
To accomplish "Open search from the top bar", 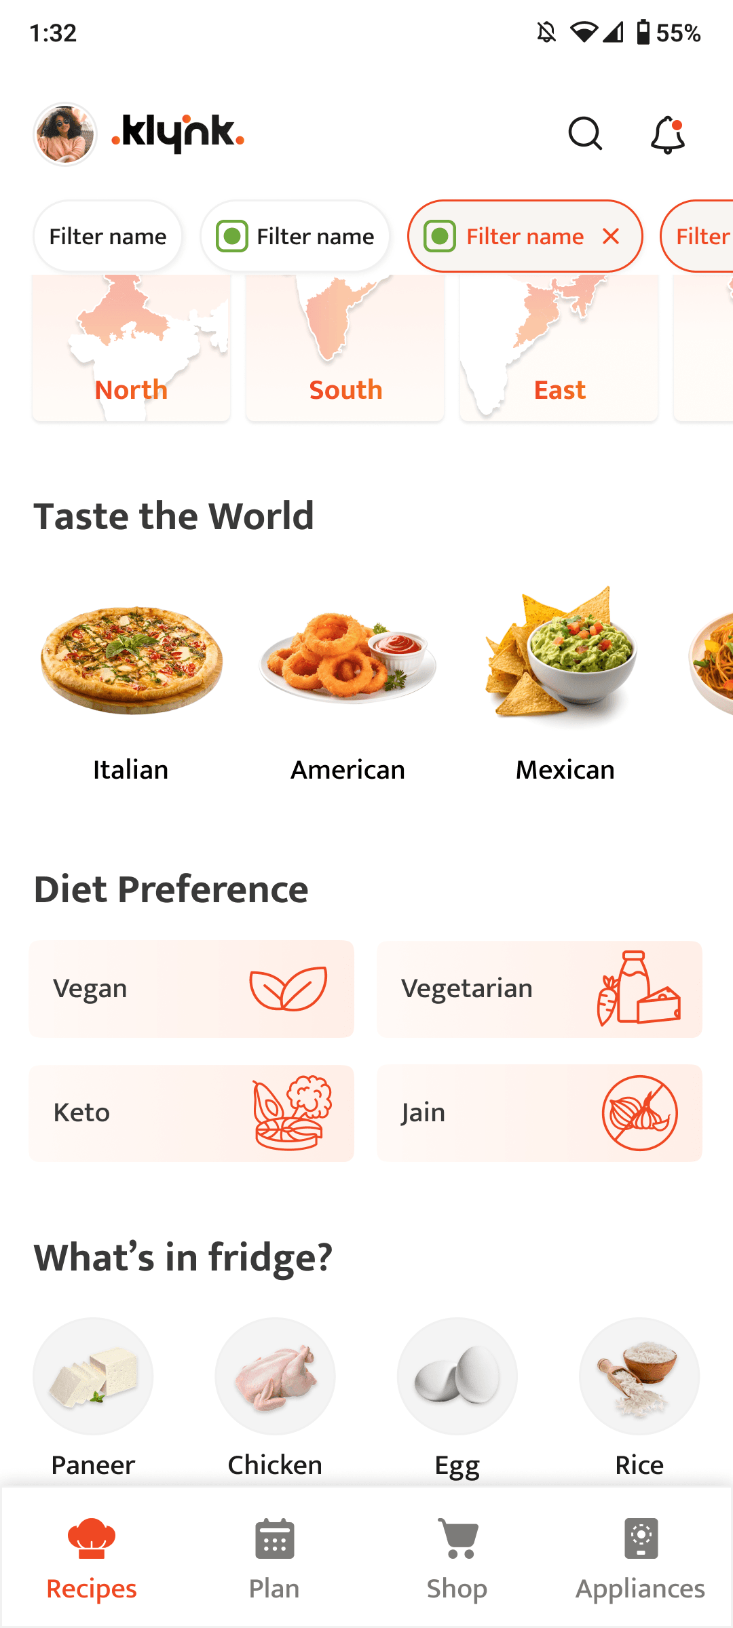I will pyautogui.click(x=585, y=134).
